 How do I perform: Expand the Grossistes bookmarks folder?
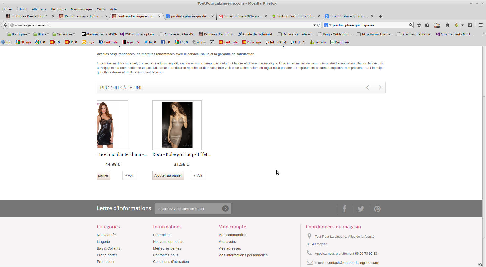pos(64,34)
